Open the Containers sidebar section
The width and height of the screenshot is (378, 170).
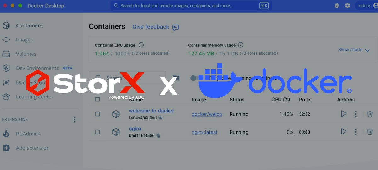[29, 25]
